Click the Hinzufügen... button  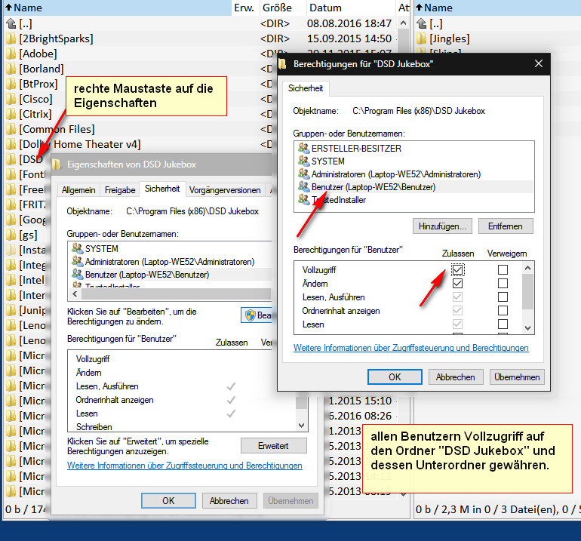click(x=442, y=226)
